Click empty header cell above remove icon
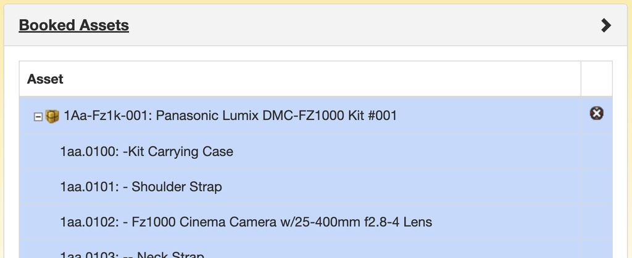Screen dimensions: 632x258 (597, 79)
